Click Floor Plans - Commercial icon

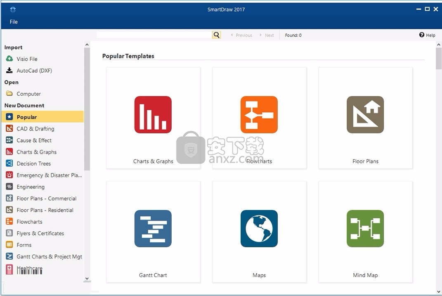[x=9, y=198]
